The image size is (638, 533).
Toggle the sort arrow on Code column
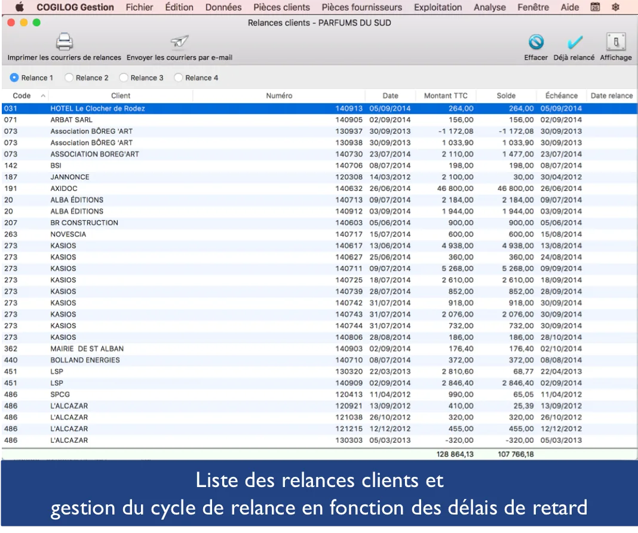(x=43, y=96)
